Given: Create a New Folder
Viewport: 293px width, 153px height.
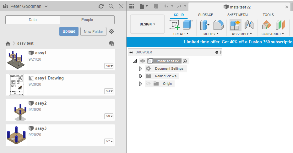Looking at the screenshot, I should point(94,31).
